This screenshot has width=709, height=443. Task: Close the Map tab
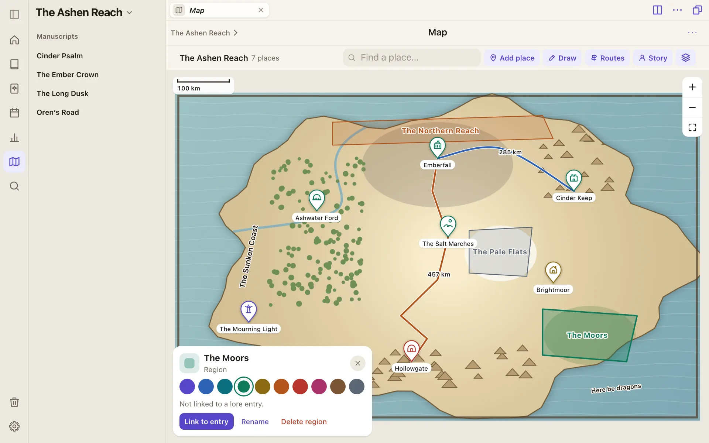(261, 10)
